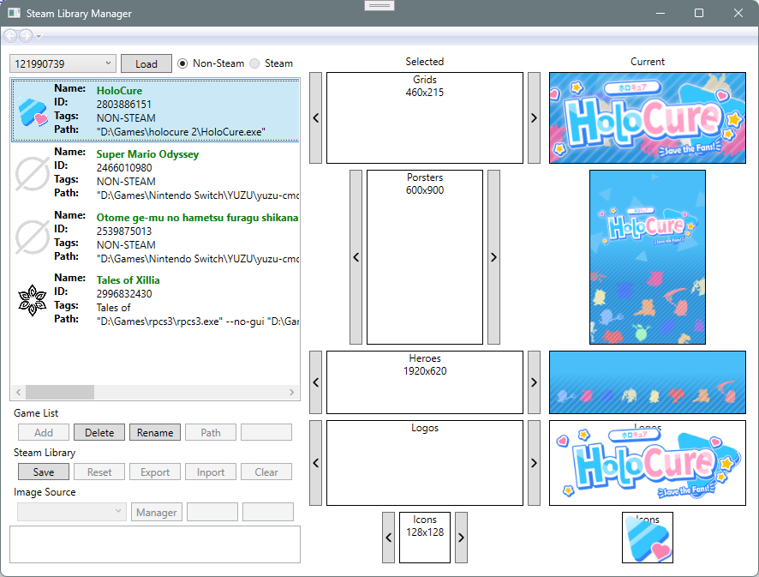Click the HoloCure.exe path text
Viewport: 759px width, 577px height.
coord(181,132)
